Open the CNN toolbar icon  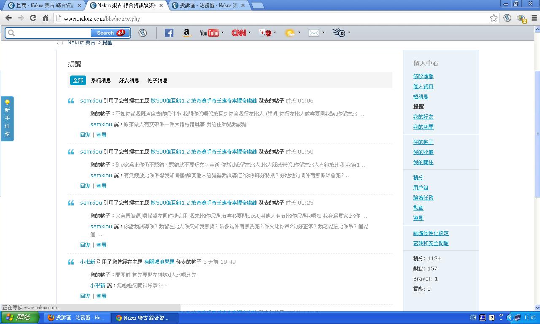(238, 33)
